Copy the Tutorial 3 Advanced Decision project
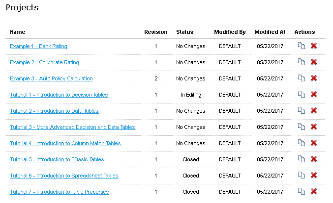 pyautogui.click(x=302, y=127)
